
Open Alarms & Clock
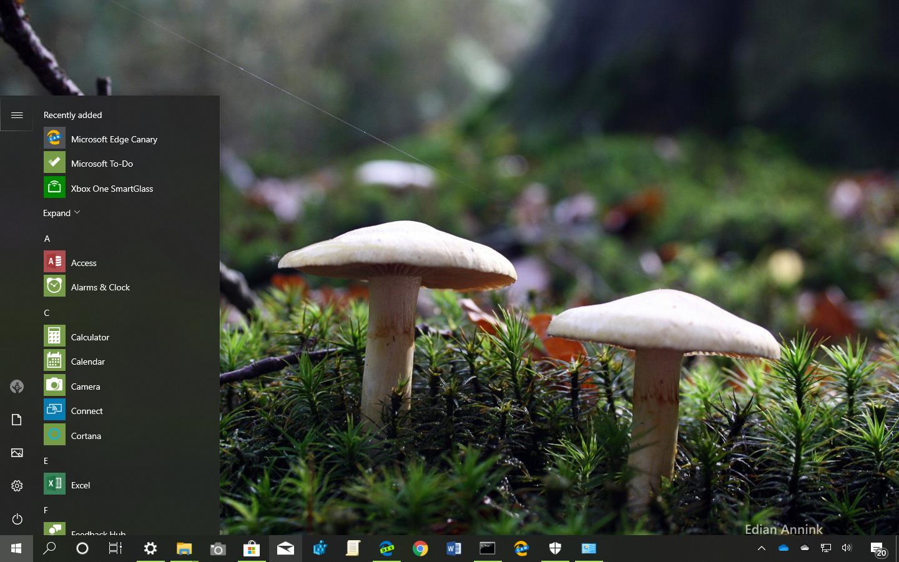[100, 287]
